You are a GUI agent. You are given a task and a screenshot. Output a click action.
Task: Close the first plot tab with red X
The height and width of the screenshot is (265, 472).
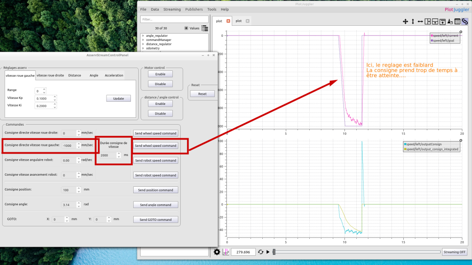tap(228, 21)
